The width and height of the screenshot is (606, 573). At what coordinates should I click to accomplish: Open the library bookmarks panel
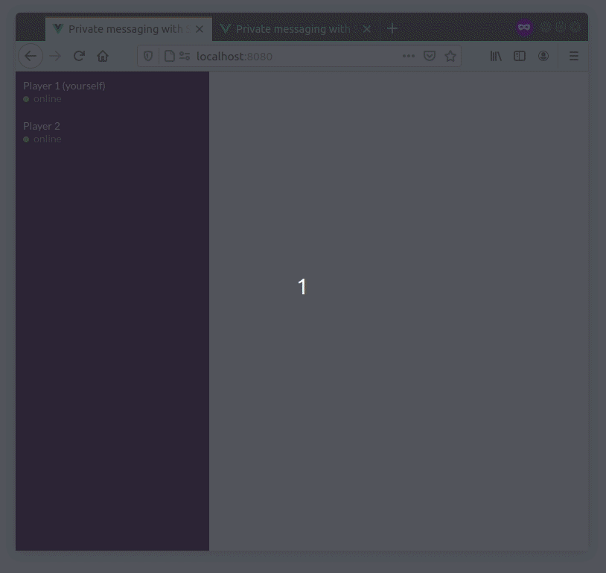click(x=495, y=55)
